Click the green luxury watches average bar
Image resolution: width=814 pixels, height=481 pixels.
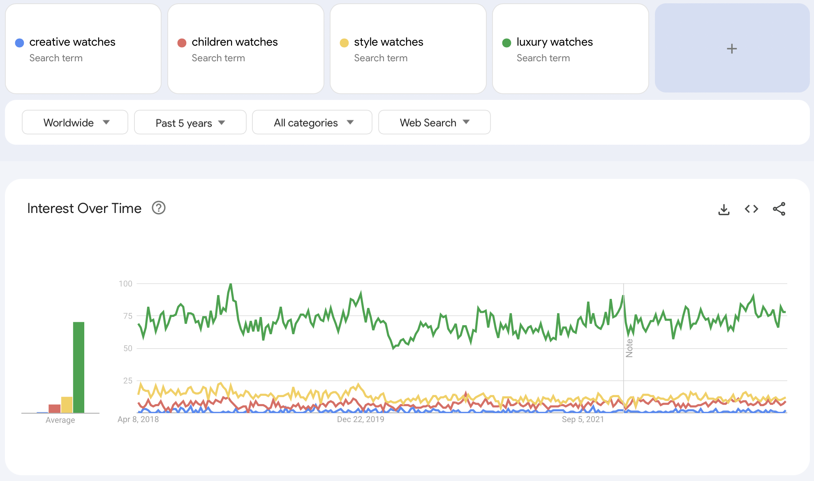[79, 367]
